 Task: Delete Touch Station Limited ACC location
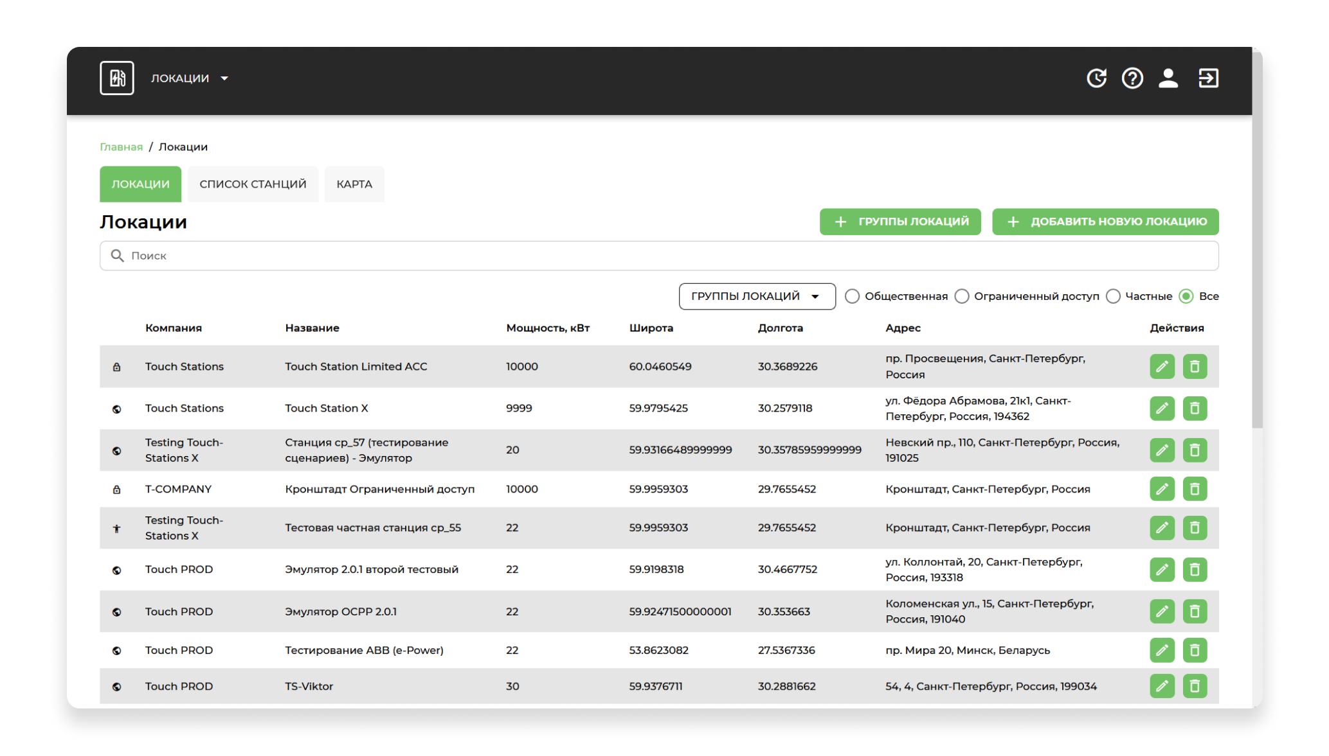coord(1195,367)
